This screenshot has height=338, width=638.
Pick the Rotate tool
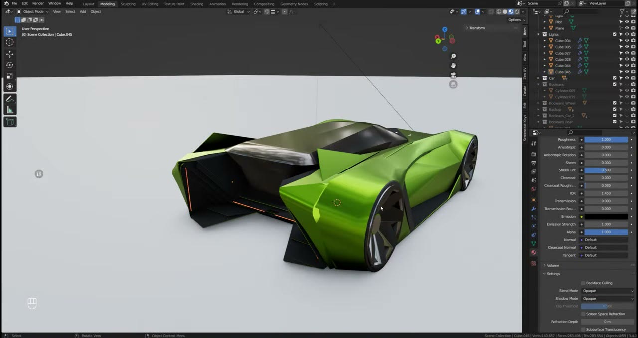9,65
